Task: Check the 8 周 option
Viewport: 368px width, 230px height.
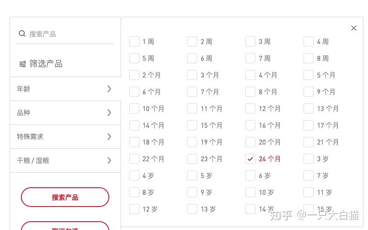Action: [309, 58]
